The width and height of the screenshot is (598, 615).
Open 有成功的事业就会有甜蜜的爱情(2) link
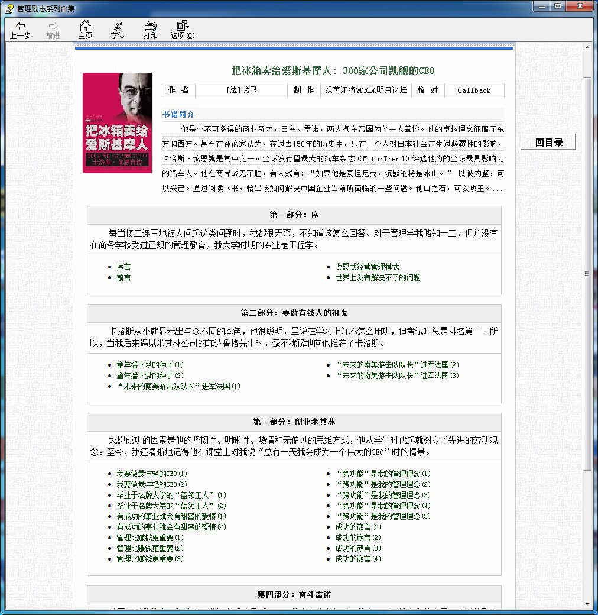pos(171,527)
